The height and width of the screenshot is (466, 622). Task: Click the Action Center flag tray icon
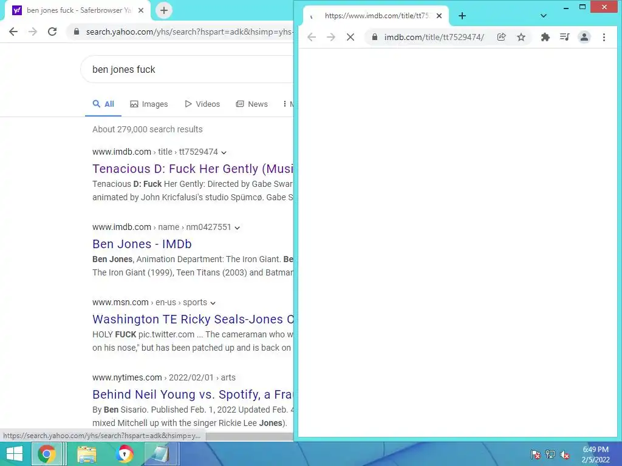[x=535, y=454]
